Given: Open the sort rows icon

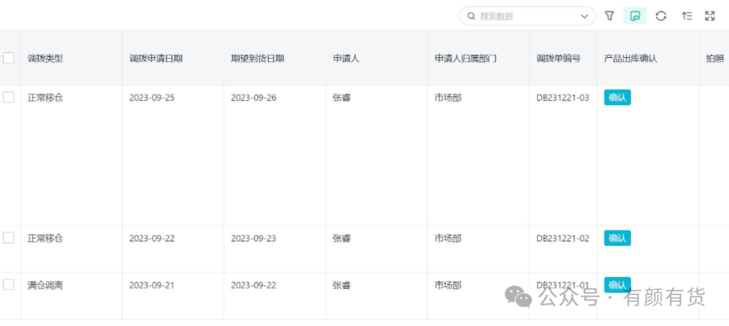Looking at the screenshot, I should click(686, 16).
